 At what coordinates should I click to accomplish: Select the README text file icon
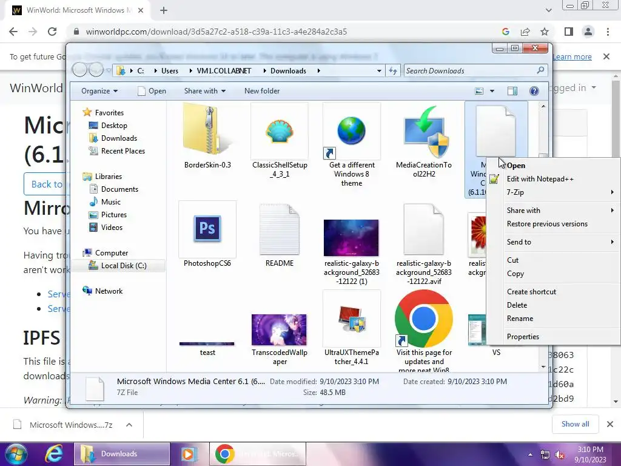(x=280, y=229)
